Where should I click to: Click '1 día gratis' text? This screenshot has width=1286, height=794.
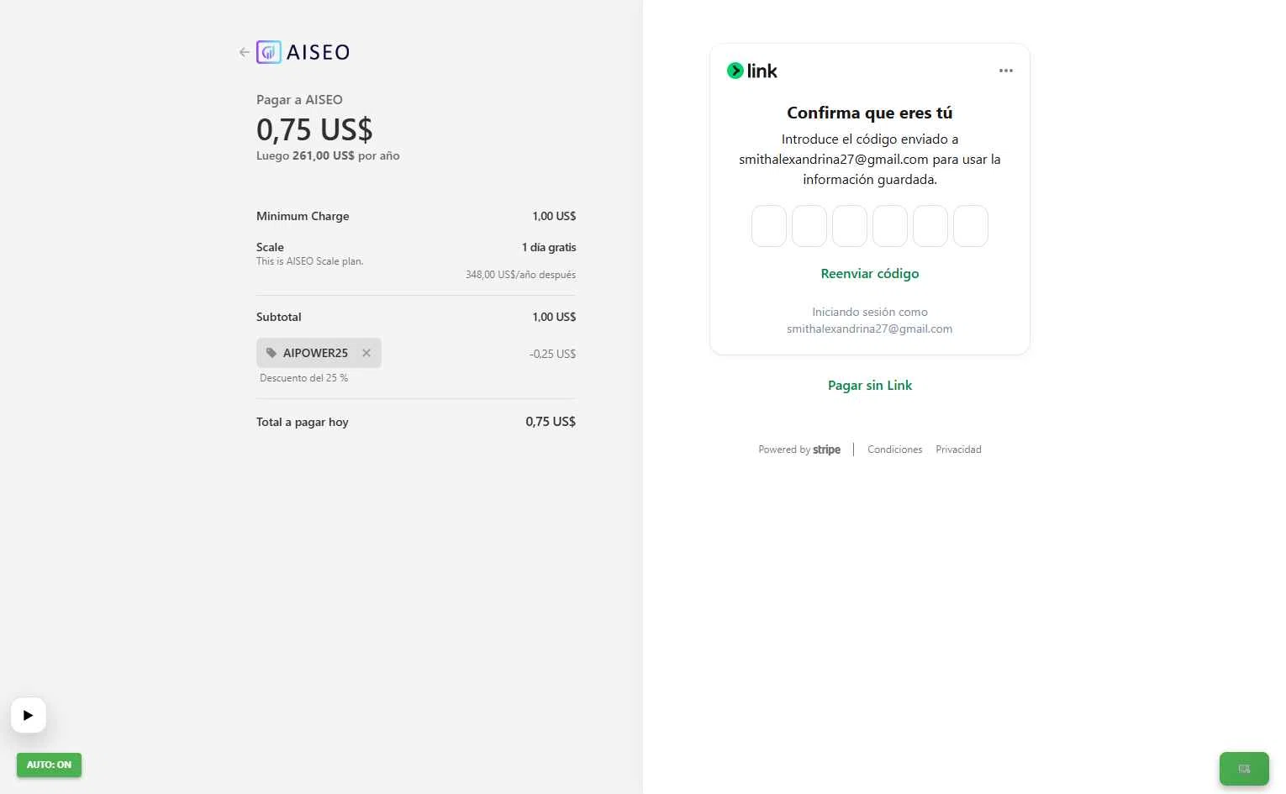coord(549,247)
